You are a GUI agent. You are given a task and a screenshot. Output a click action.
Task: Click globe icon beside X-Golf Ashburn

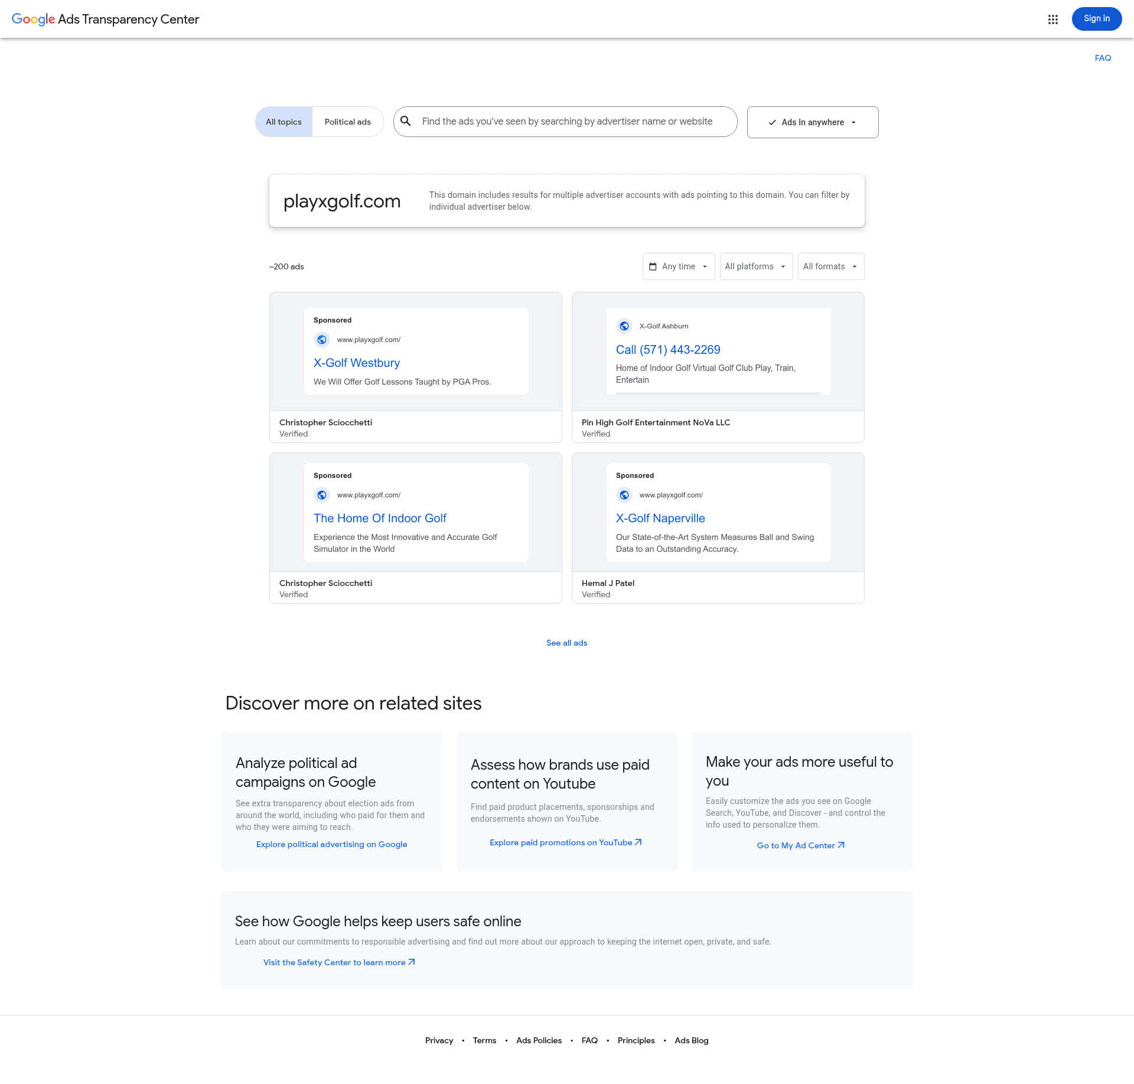point(624,326)
